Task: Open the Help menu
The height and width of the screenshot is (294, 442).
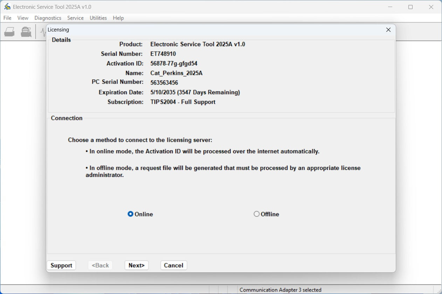Action: point(118,18)
